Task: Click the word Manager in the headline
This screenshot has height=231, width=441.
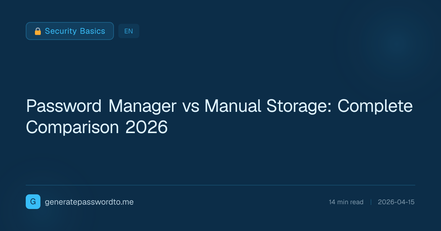Action: click(143, 107)
